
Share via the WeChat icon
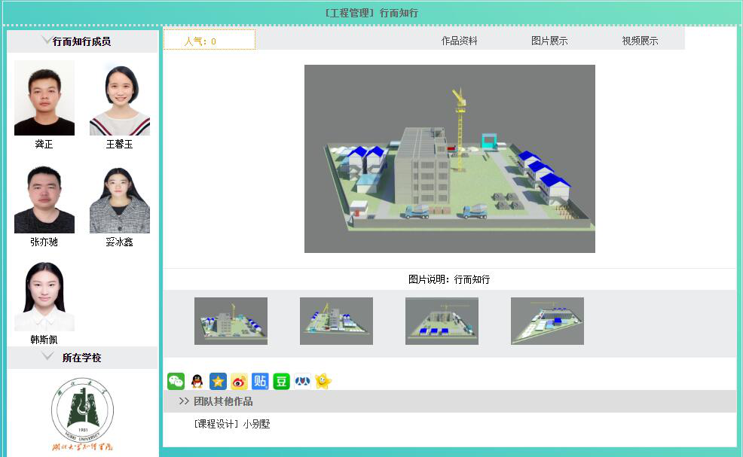coord(176,381)
